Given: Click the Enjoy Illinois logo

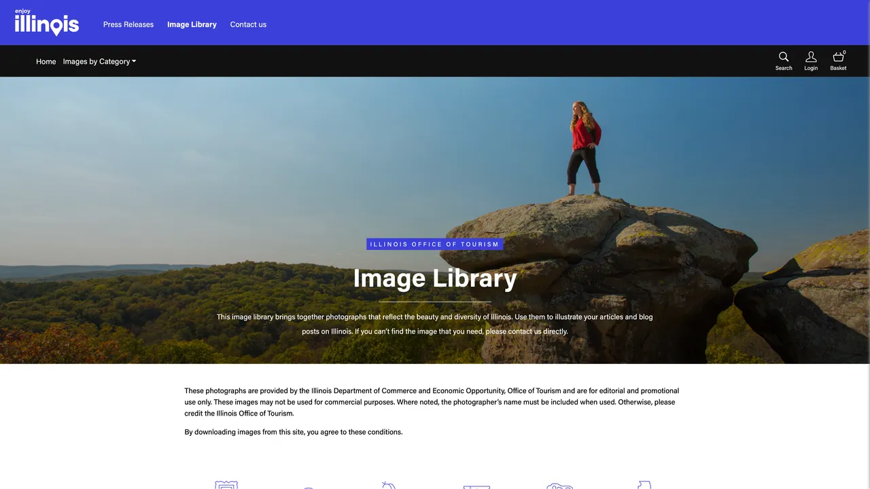Looking at the screenshot, I should pyautogui.click(x=47, y=22).
